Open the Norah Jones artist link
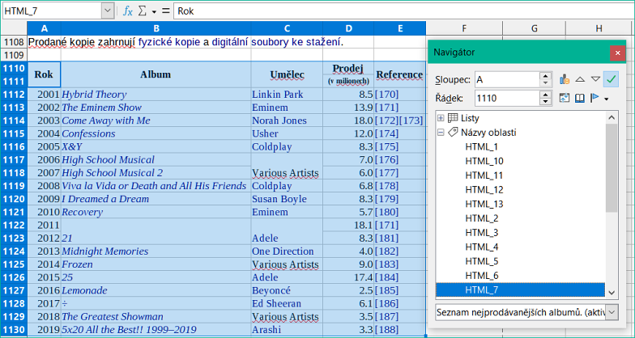 point(279,120)
